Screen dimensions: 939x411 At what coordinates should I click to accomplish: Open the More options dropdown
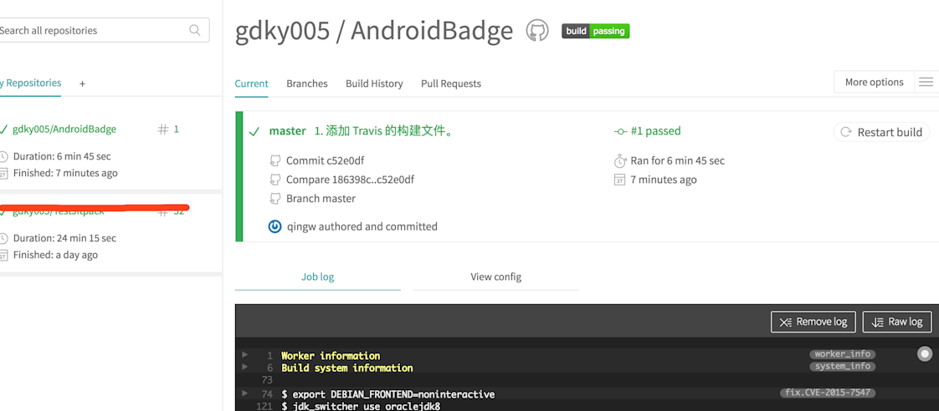875,82
